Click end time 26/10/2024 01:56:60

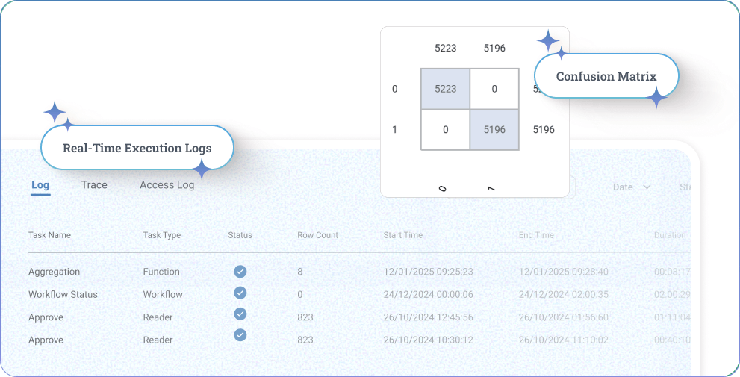564,317
